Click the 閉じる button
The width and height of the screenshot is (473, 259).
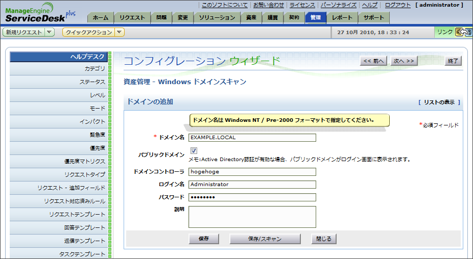point(324,239)
